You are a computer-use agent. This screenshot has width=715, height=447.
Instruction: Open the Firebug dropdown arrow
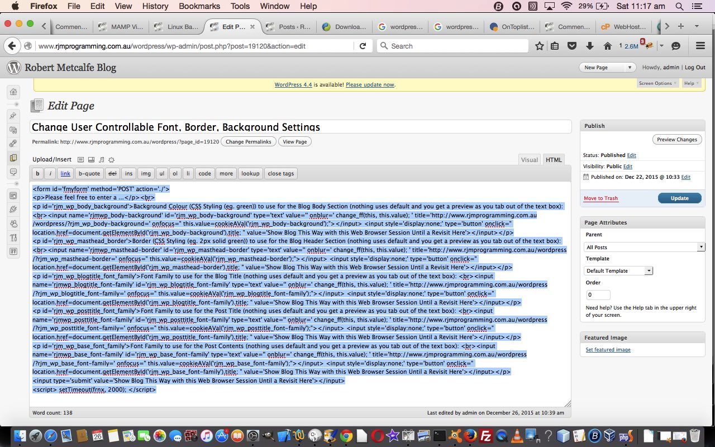661,46
